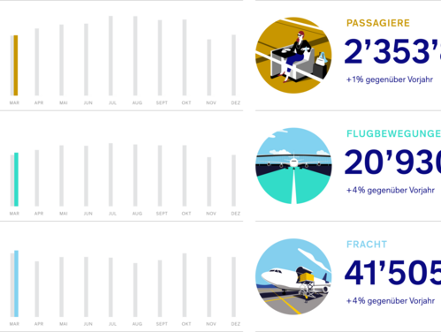Click the FLUGBEWEGUNGEN heading

click(x=393, y=134)
